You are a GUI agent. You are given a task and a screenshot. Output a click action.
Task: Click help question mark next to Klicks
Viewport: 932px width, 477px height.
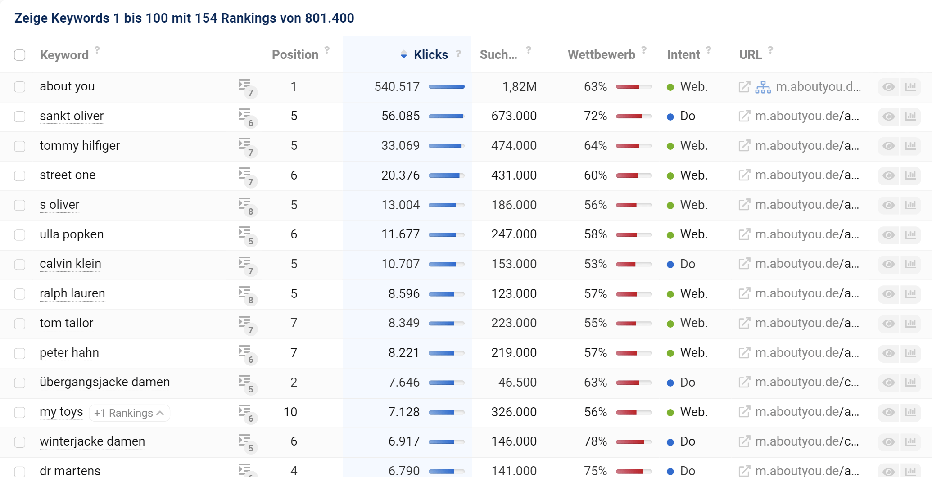458,54
